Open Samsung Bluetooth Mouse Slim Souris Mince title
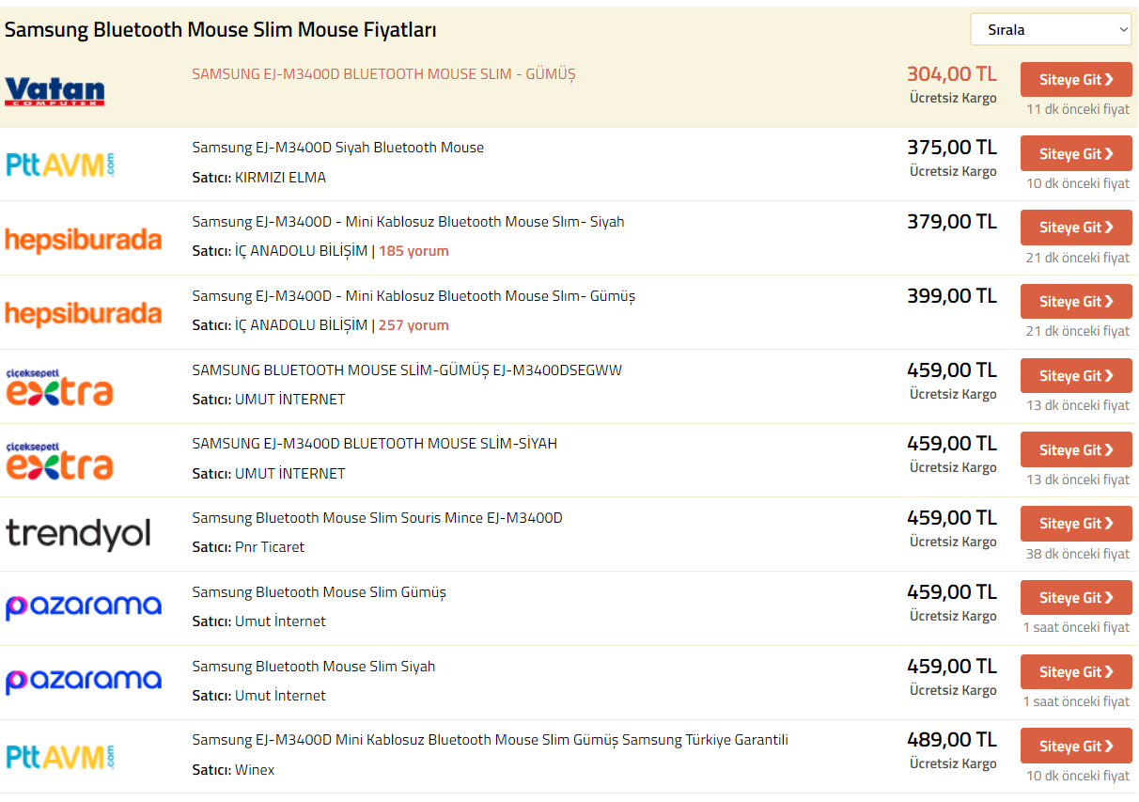 377,518
